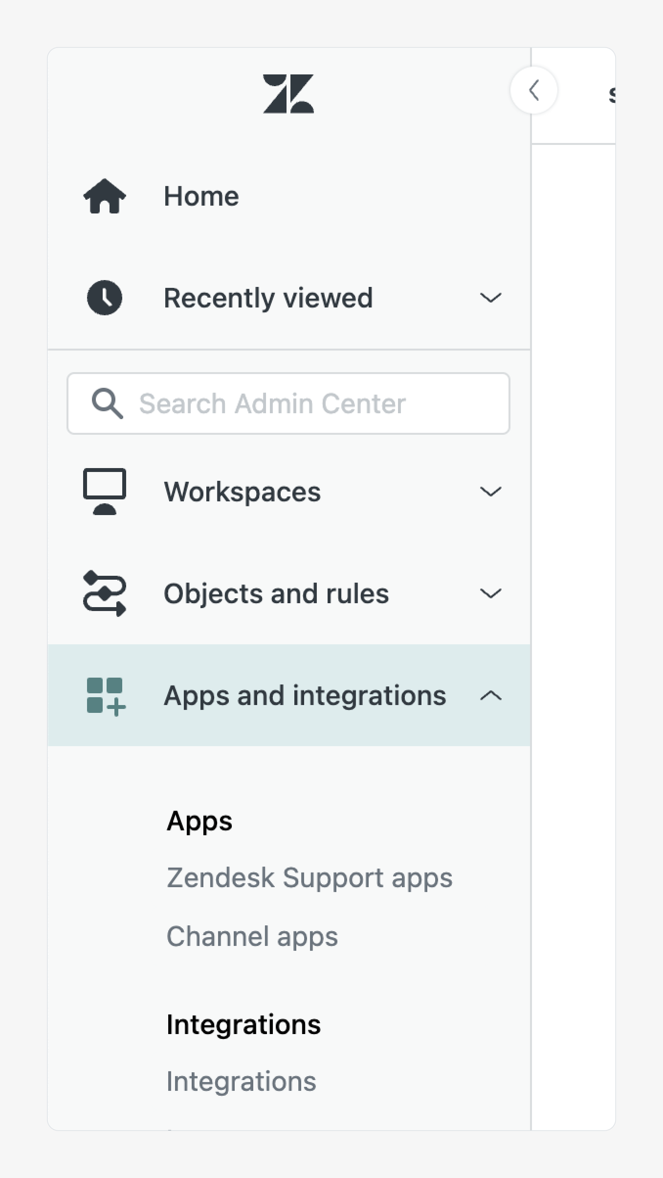
Task: Collapse the sidebar with the left arrow button
Action: tap(533, 90)
